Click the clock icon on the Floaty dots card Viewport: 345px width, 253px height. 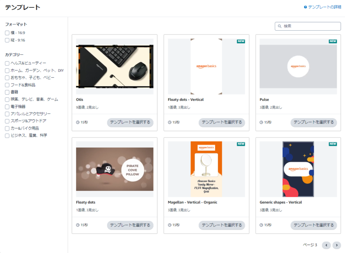coord(78,225)
